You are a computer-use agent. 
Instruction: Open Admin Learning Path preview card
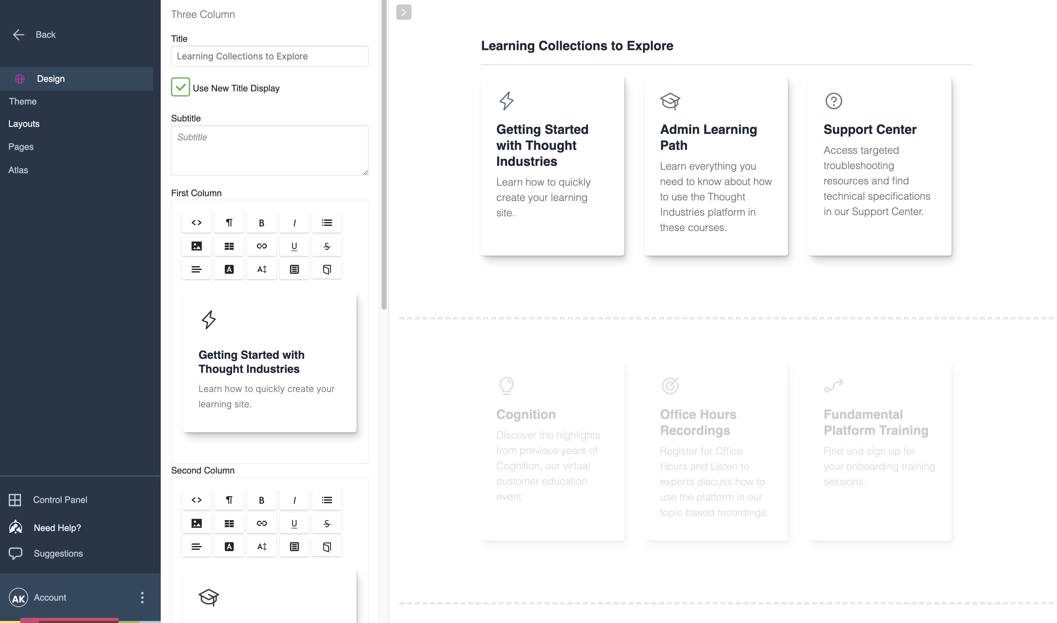pyautogui.click(x=716, y=165)
